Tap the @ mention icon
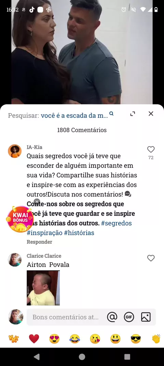 click(x=112, y=317)
